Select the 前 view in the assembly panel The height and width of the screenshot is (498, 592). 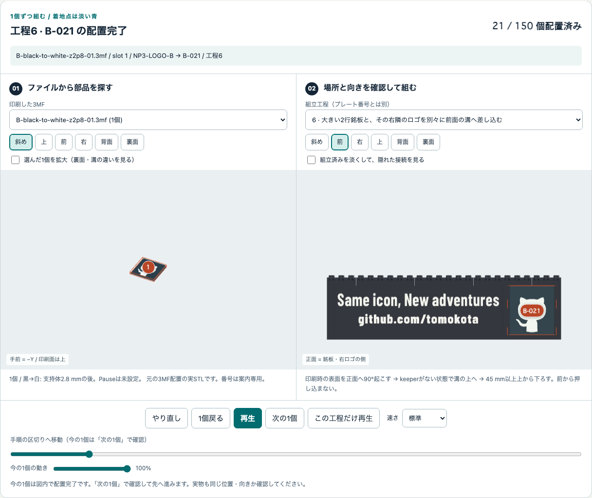pos(340,142)
